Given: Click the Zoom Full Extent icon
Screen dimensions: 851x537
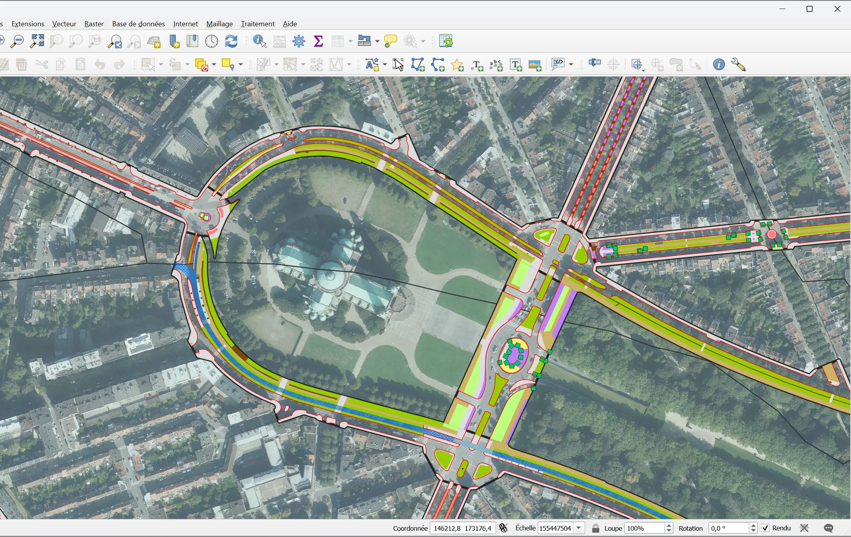Looking at the screenshot, I should [x=37, y=41].
